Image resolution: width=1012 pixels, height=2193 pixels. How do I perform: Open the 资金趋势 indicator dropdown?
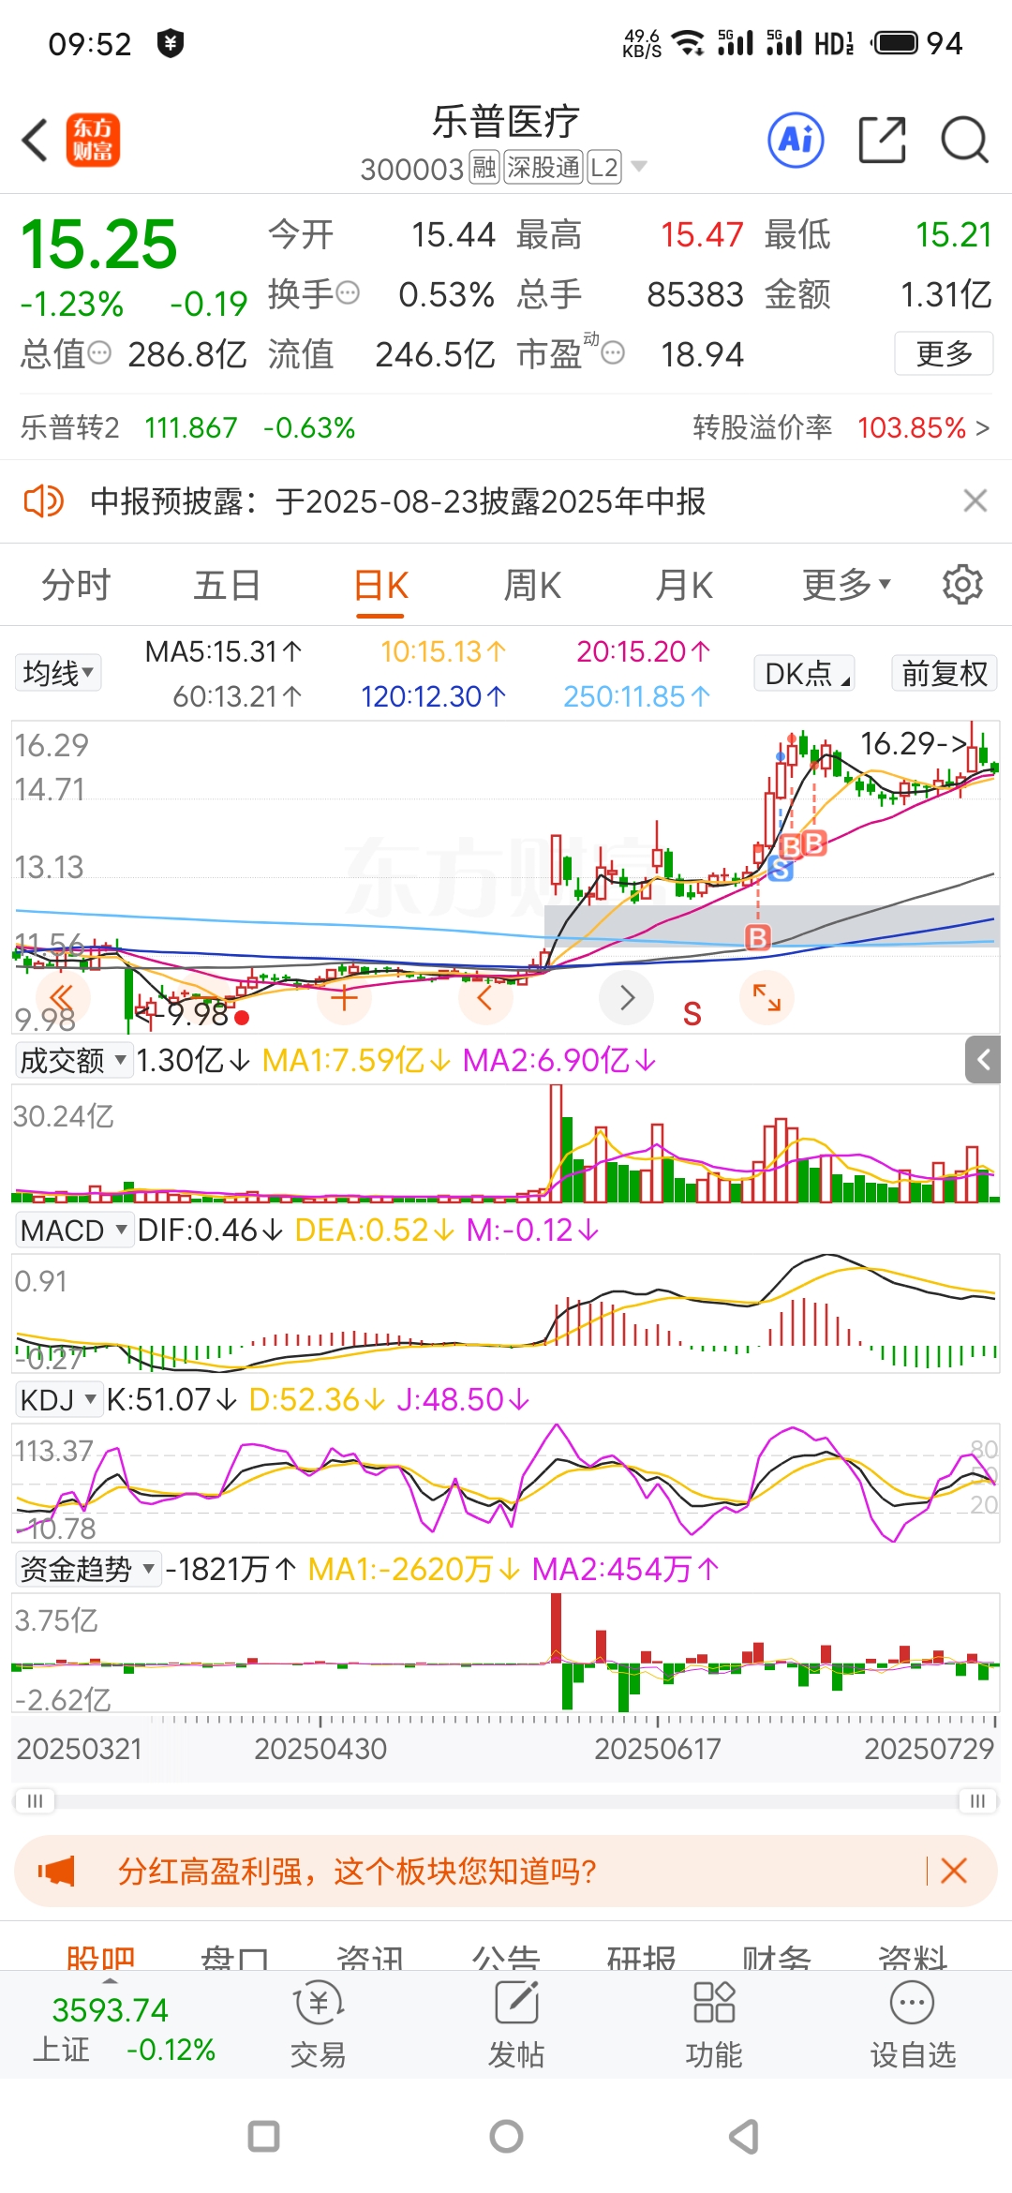click(88, 1569)
